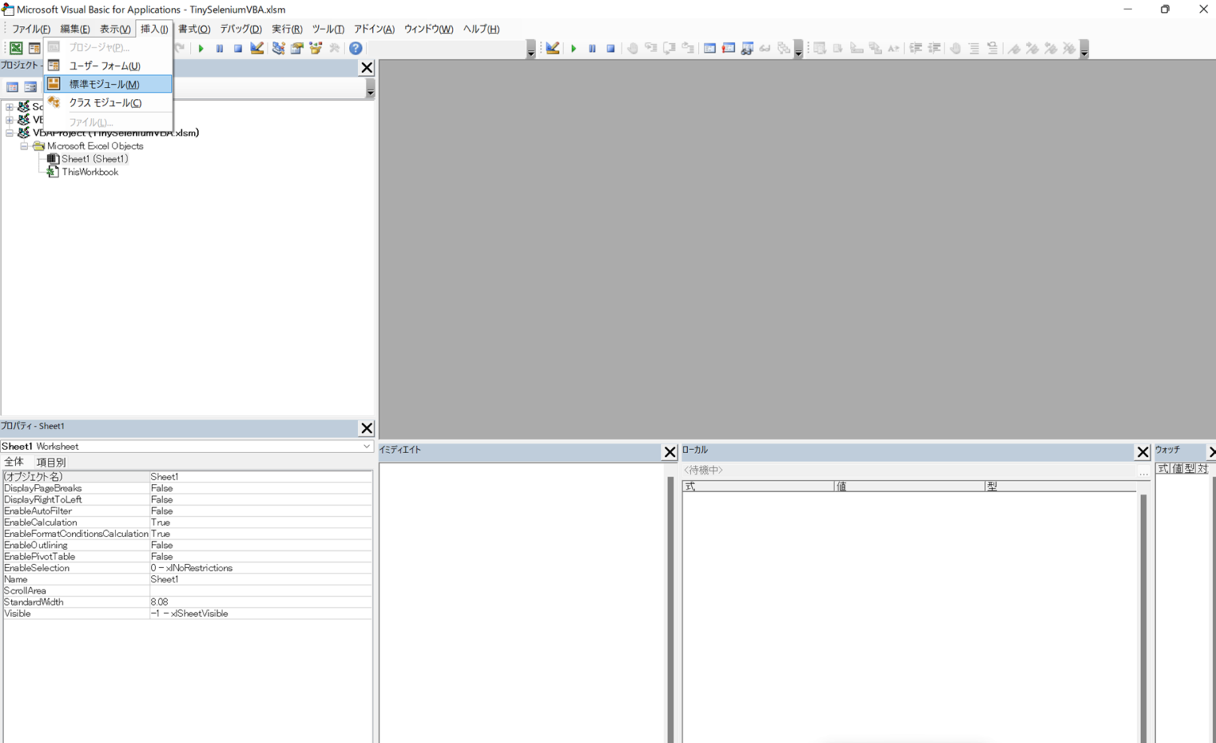Click the View Microsoft Excel icon

point(16,48)
